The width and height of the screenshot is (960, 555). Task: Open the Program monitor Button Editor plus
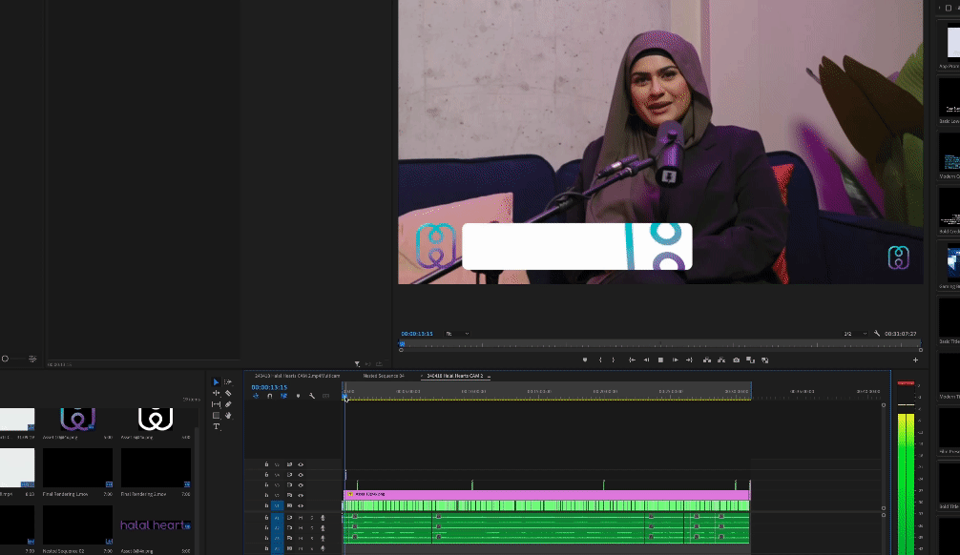pyautogui.click(x=915, y=360)
